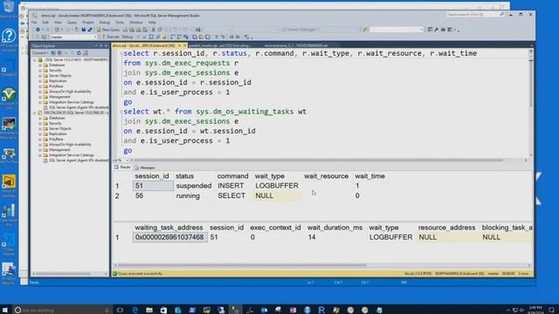Screen dimensions: 559x314
Task: Expand Management under the IP-address server
Action: 40,150
